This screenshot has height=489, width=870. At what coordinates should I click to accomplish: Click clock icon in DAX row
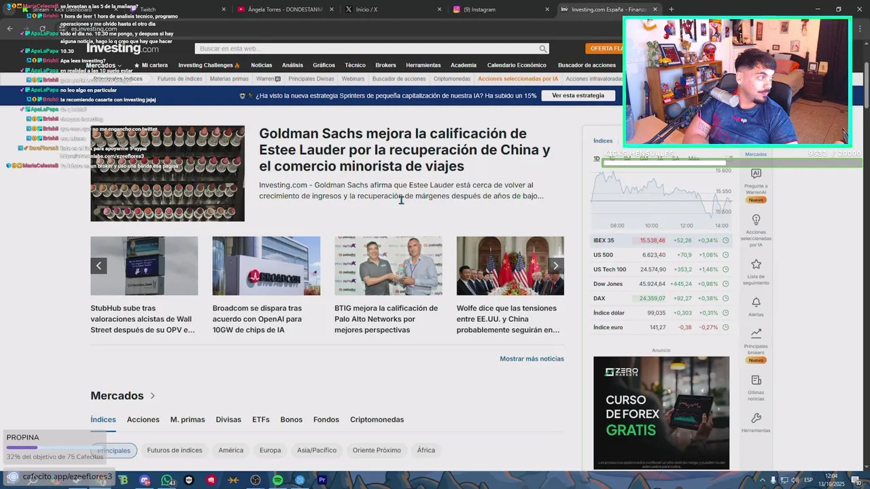click(725, 298)
